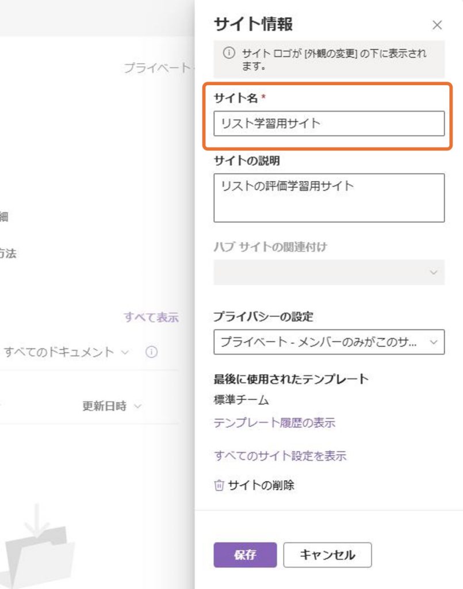
Task: Open the ハブ サイトの関連付け dropdown
Action: point(329,272)
